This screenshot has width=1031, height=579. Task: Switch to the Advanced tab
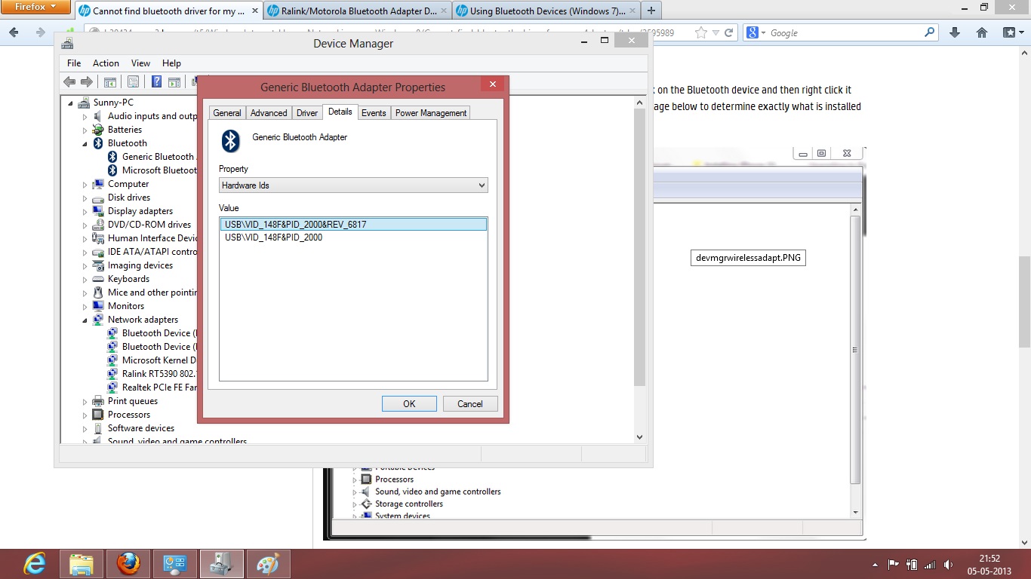269,113
